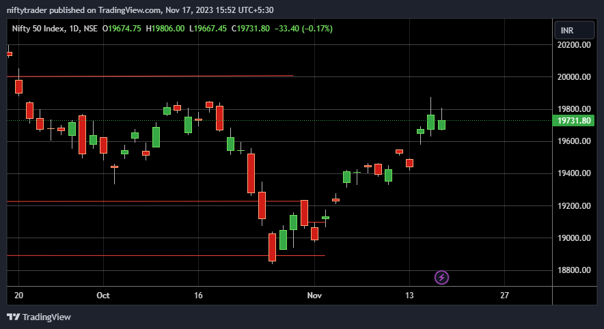
Task: Click the Nifty 50 Index, 1D, NSE title
Action: tap(55, 29)
